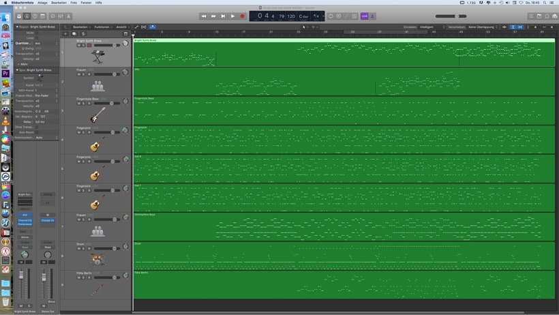The height and width of the screenshot is (315, 559).
Task: Toggle the horizontal auto zoom button
Action: pos(520,27)
